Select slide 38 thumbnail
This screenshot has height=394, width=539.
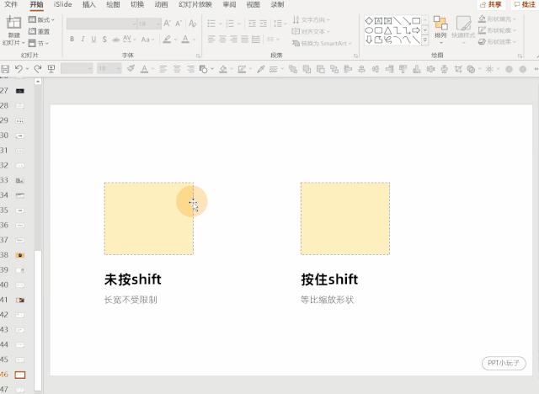tap(20, 255)
